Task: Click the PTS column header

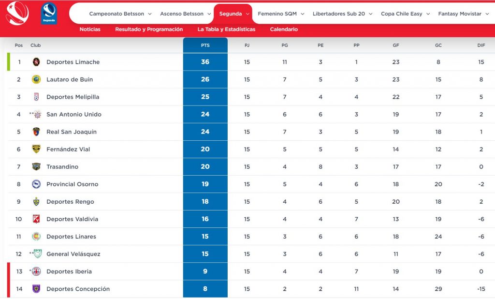Action: (205, 45)
